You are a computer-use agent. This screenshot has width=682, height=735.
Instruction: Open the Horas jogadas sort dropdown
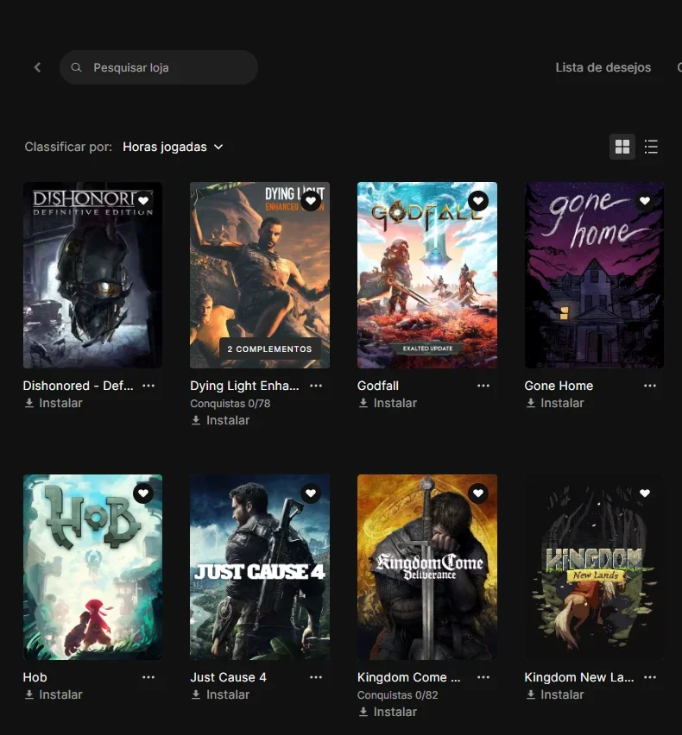(x=173, y=147)
